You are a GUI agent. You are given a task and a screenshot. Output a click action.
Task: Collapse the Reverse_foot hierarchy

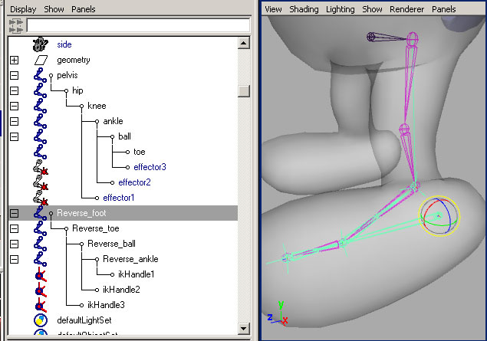point(14,213)
